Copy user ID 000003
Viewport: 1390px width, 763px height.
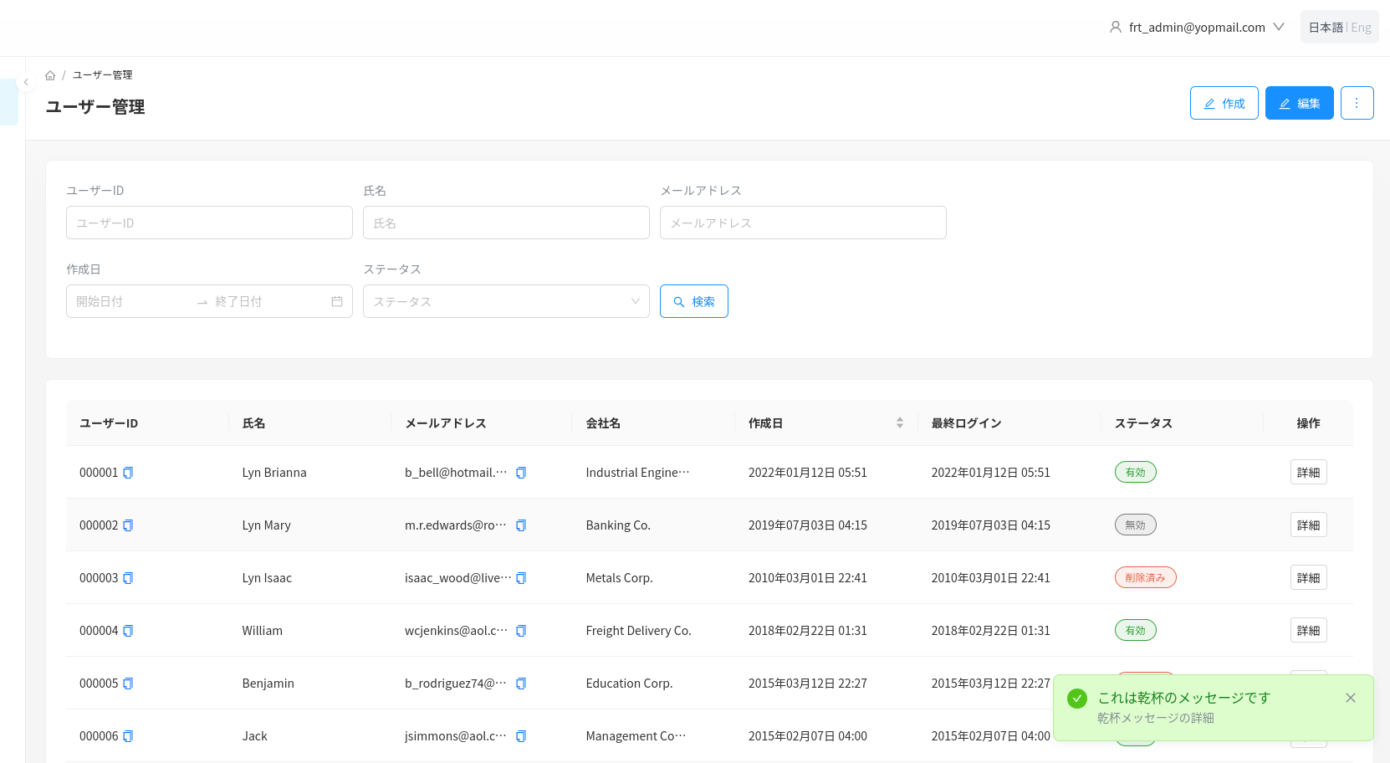click(x=128, y=578)
